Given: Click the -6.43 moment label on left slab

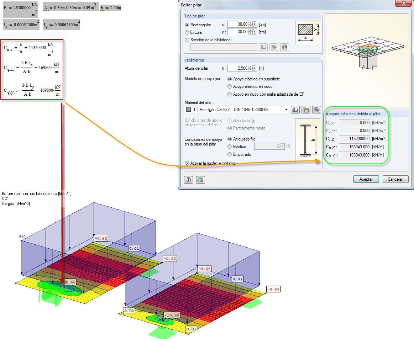Looking at the screenshot, I should click(70, 282).
